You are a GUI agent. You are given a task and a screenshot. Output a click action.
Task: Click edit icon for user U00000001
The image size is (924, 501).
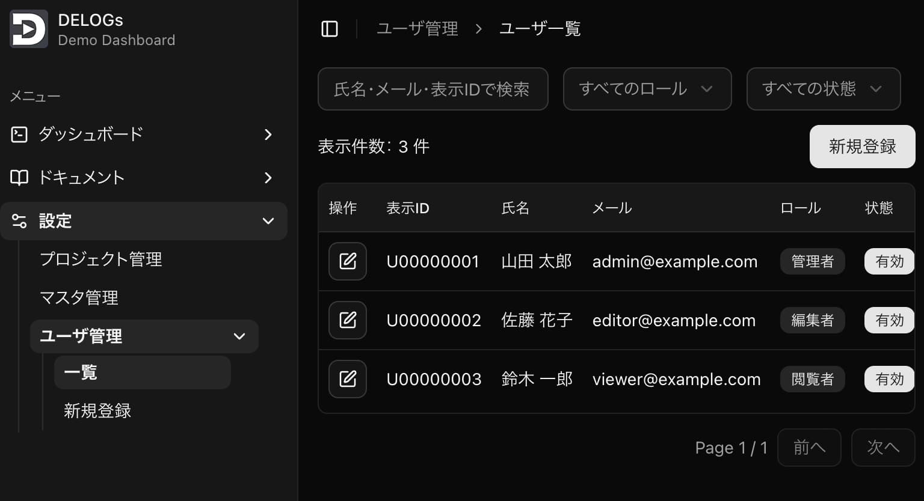click(348, 261)
